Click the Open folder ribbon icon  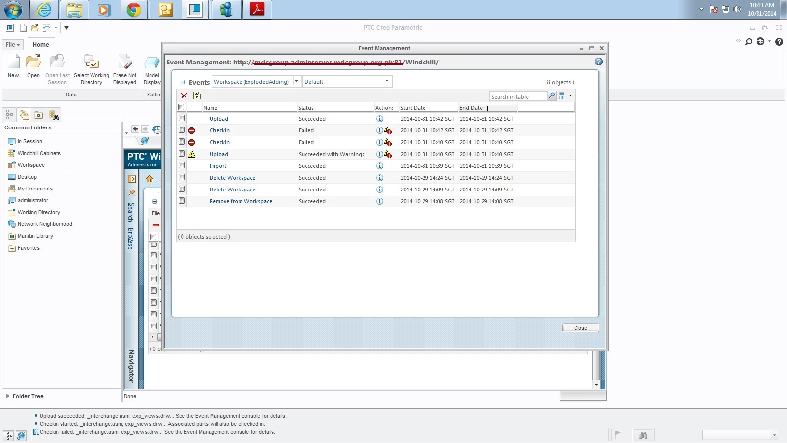[33, 66]
